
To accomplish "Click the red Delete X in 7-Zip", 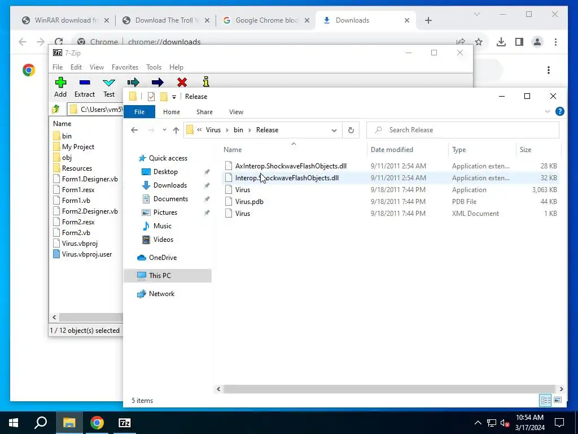I will (x=182, y=82).
